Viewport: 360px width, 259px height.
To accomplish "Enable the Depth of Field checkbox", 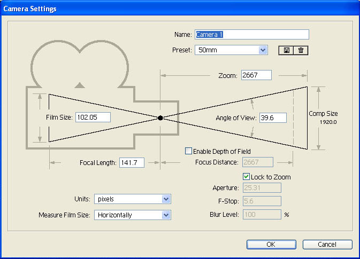I will pyautogui.click(x=188, y=151).
